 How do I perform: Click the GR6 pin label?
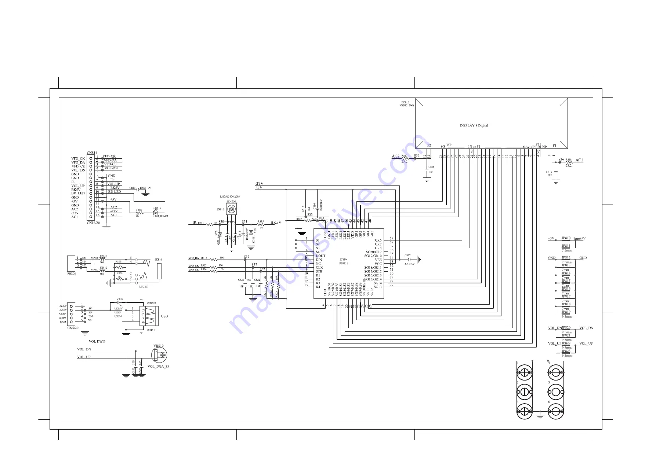pyautogui.click(x=378, y=240)
